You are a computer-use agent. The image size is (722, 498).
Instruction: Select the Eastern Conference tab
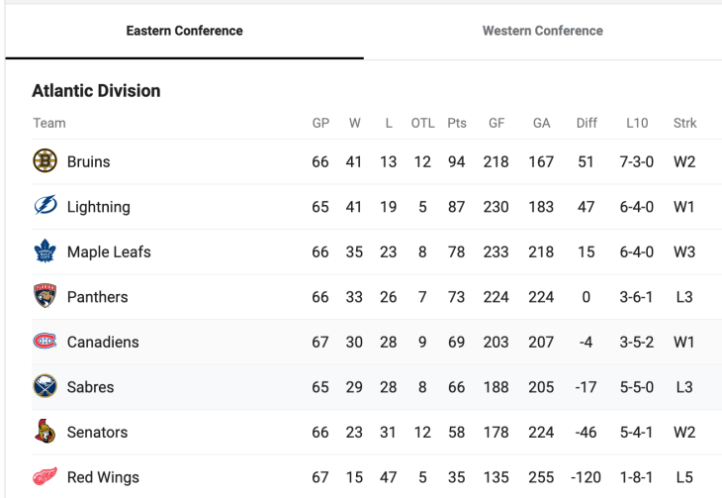pos(184,31)
